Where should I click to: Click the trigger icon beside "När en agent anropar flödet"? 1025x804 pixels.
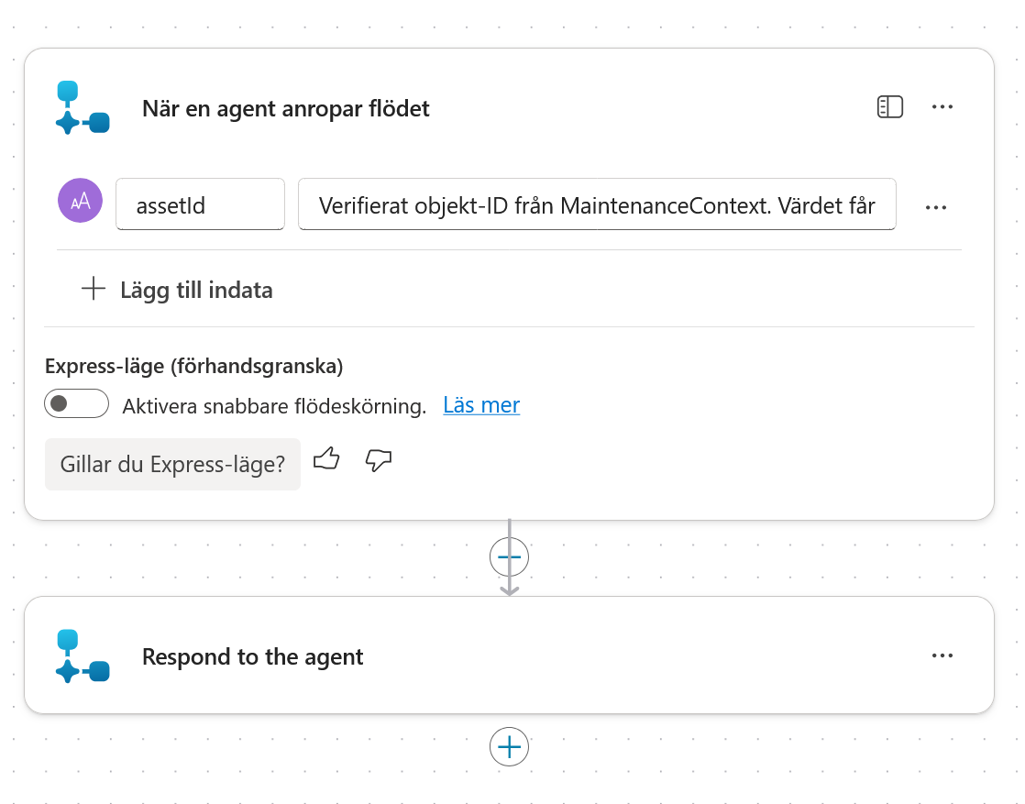(83, 108)
